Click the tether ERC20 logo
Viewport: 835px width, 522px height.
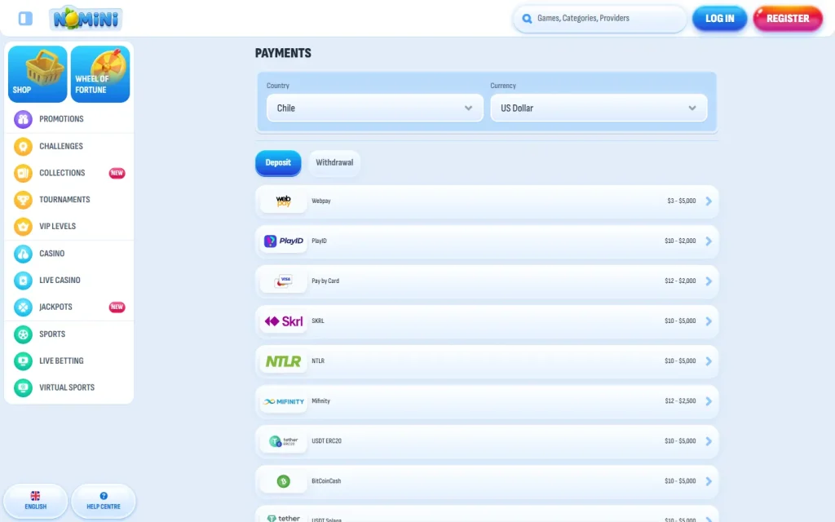pos(283,441)
